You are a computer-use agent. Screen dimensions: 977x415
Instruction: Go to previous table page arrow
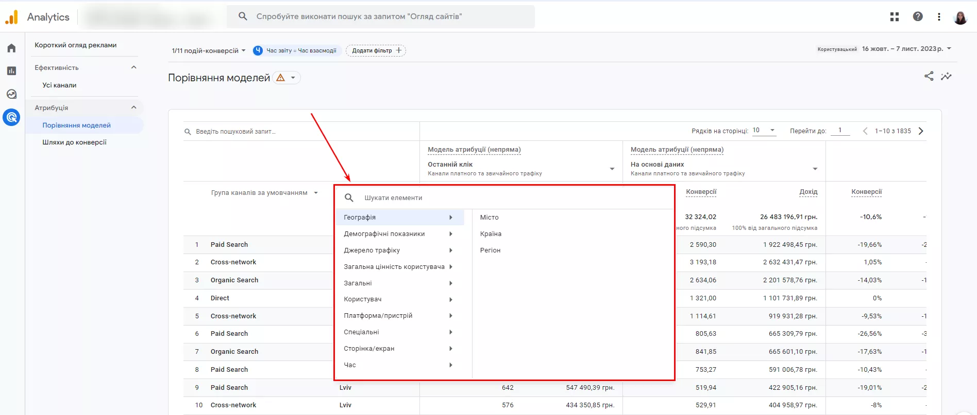[865, 131]
